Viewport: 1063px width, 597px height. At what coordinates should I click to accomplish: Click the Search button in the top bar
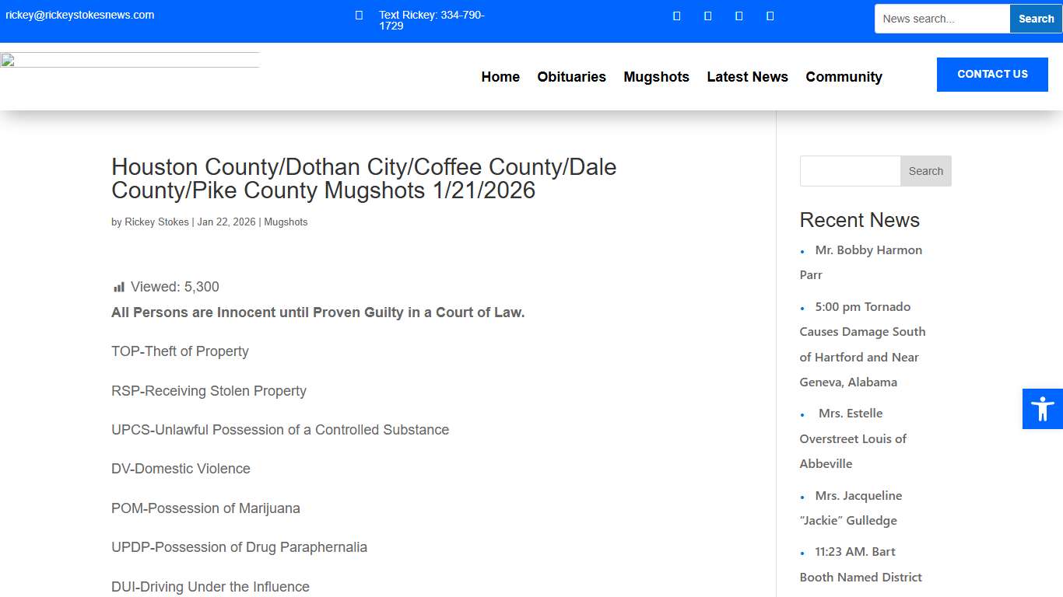tap(1035, 18)
